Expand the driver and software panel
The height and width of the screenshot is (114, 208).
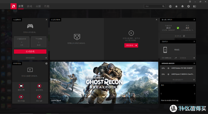tap(194, 20)
